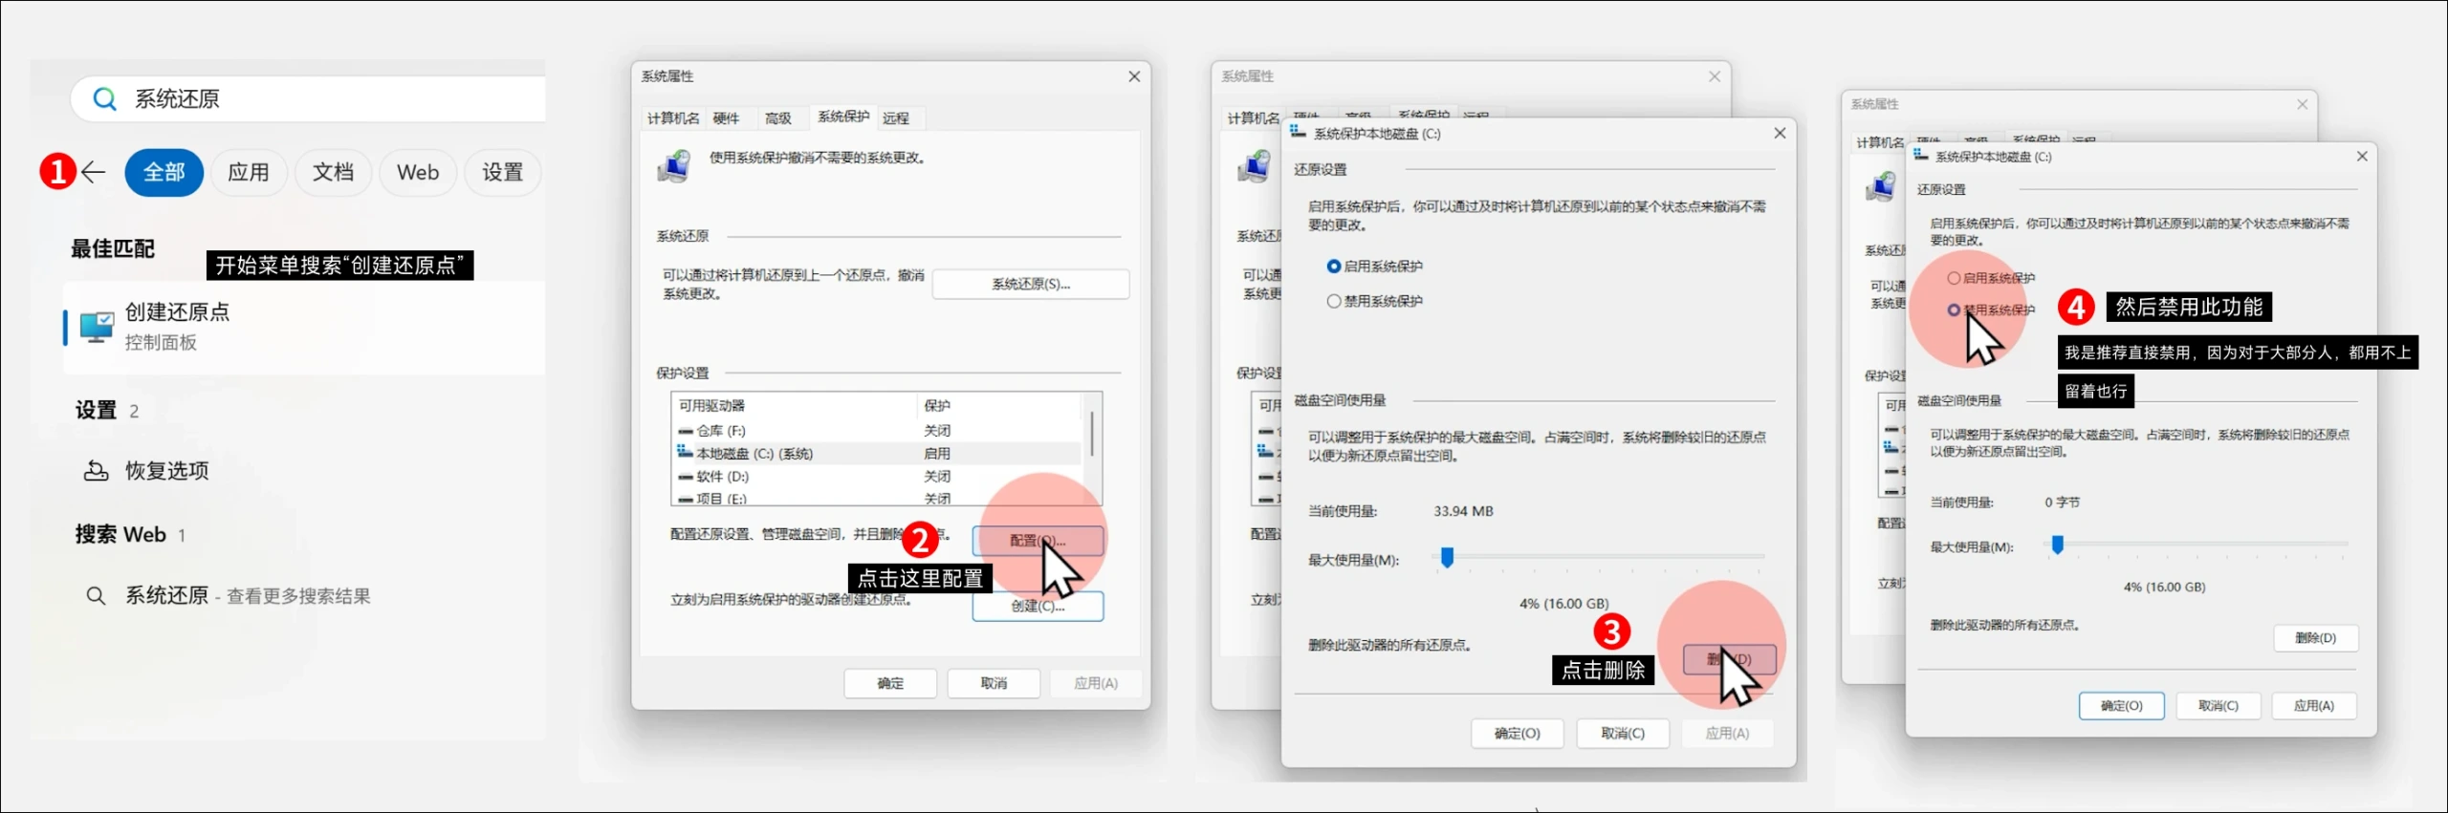
Task: Open the 恢复选项 settings result
Action: (148, 470)
